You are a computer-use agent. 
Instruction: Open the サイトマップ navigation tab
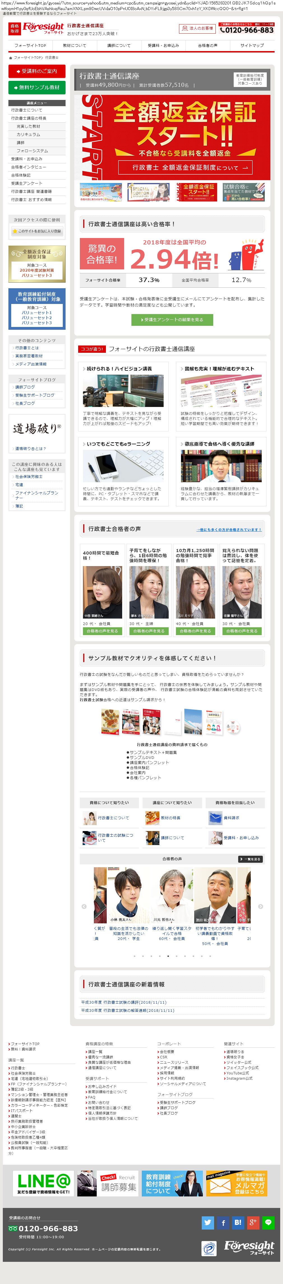point(252,45)
